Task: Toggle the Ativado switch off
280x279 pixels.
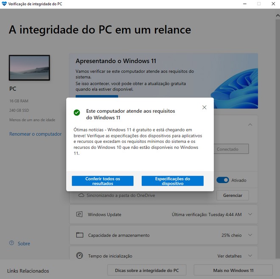Action: click(x=222, y=180)
